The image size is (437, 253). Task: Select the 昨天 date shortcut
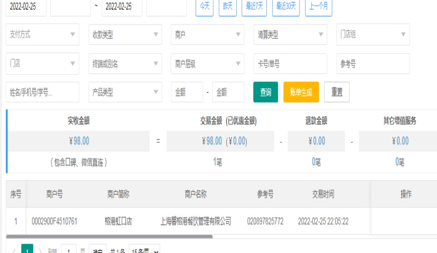(x=228, y=7)
